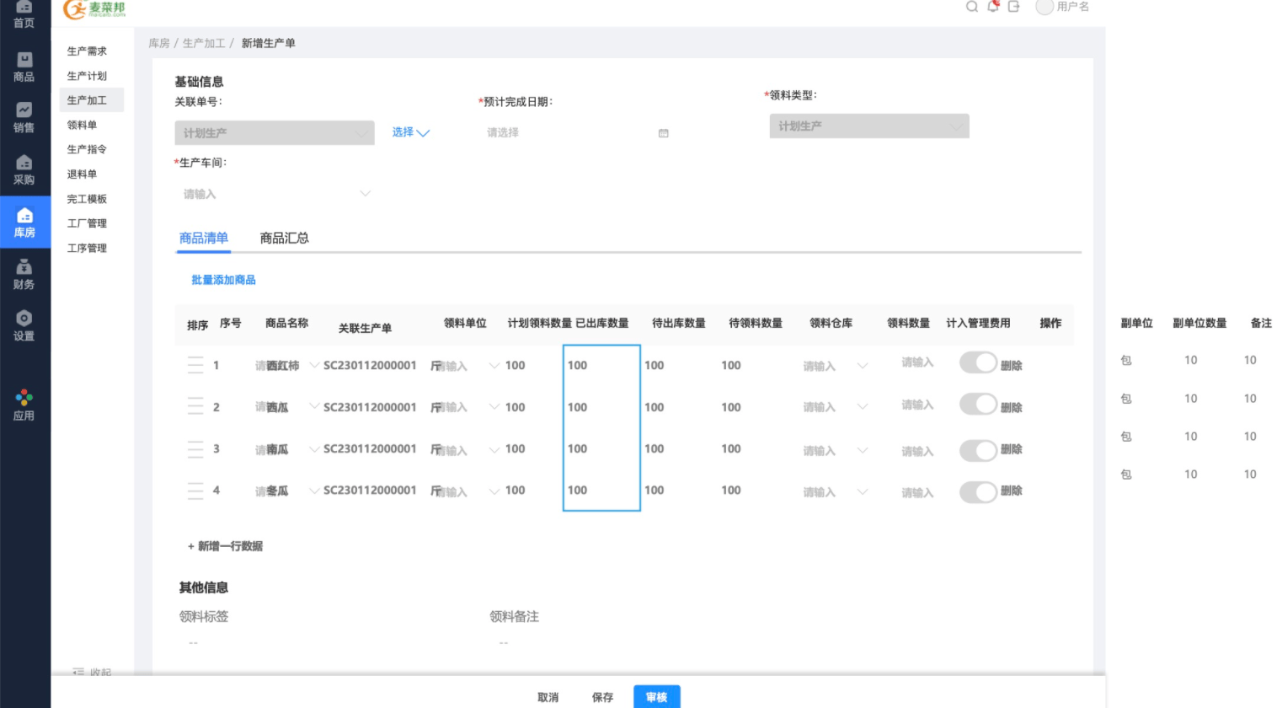Open the 关联单号 计划生产 dropdown
The height and width of the screenshot is (708, 1277).
tap(275, 132)
